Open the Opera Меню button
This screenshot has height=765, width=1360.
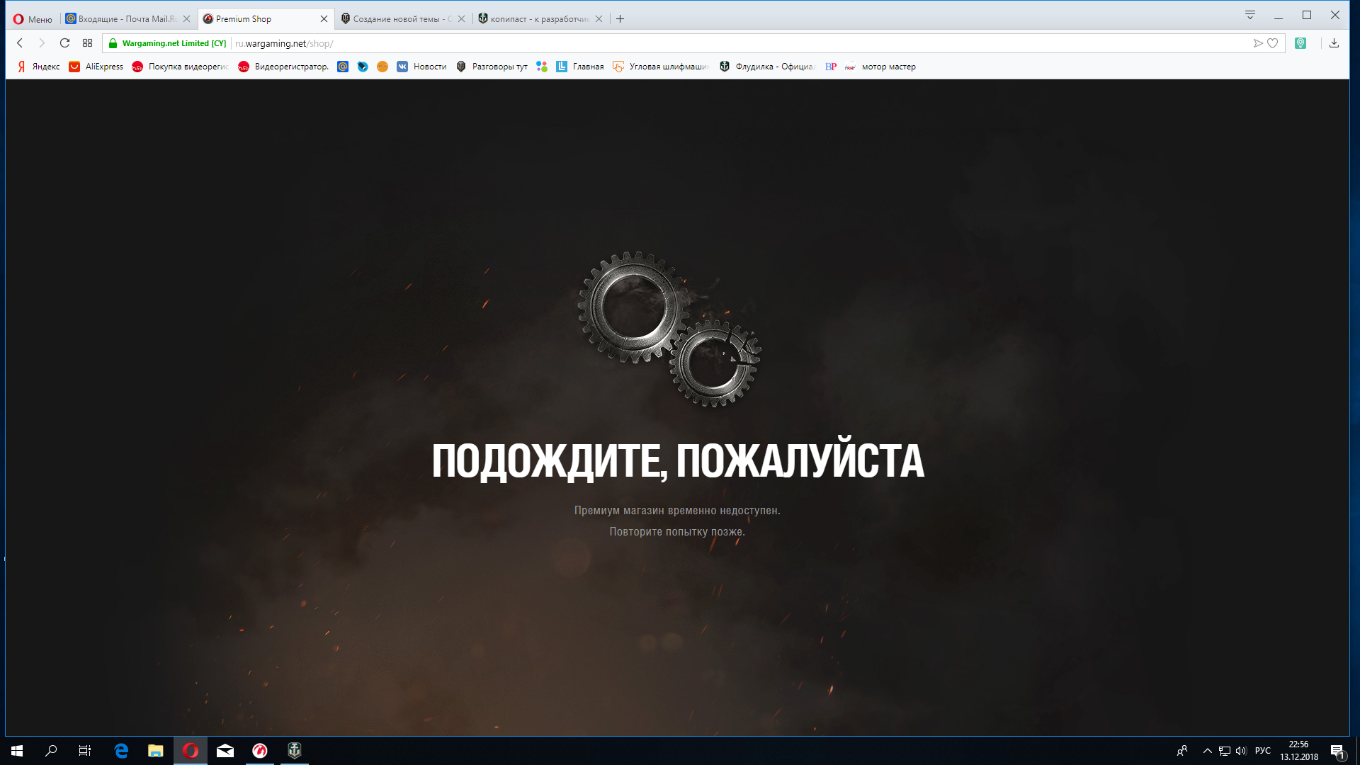pyautogui.click(x=33, y=19)
